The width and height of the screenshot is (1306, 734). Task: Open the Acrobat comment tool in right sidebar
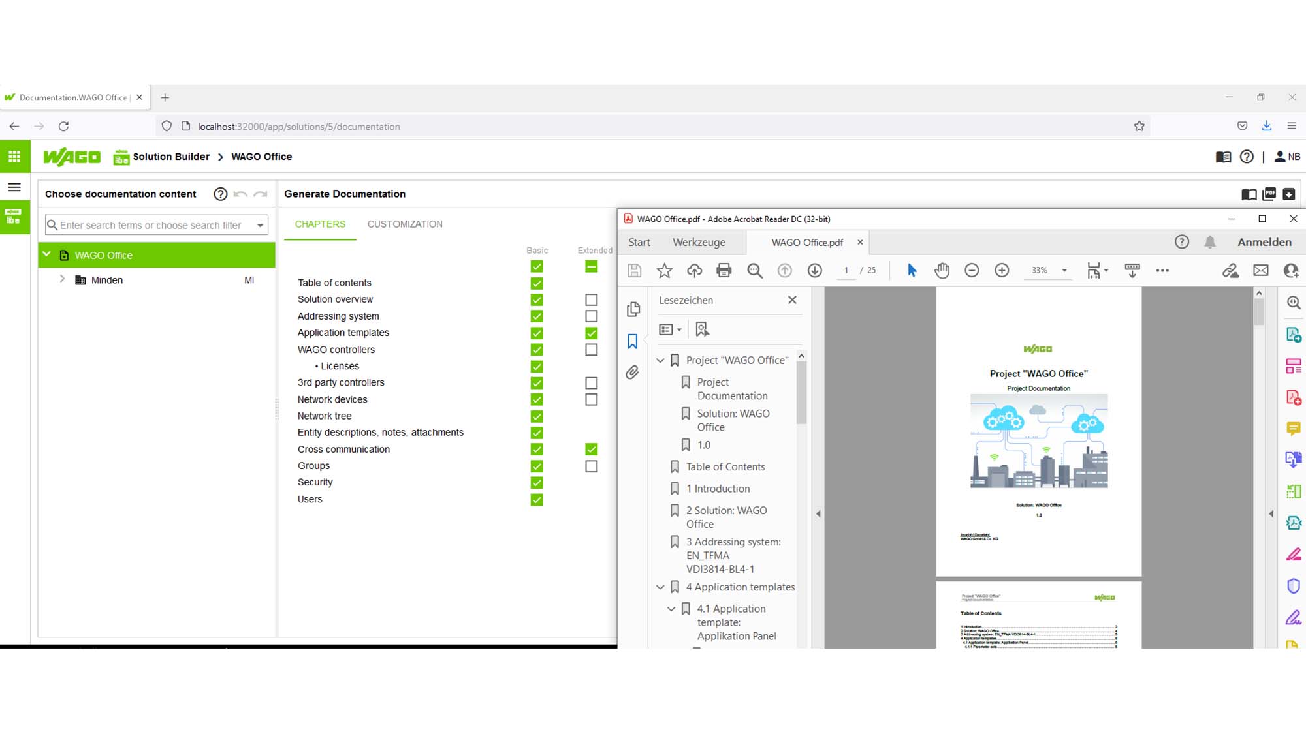coord(1293,429)
